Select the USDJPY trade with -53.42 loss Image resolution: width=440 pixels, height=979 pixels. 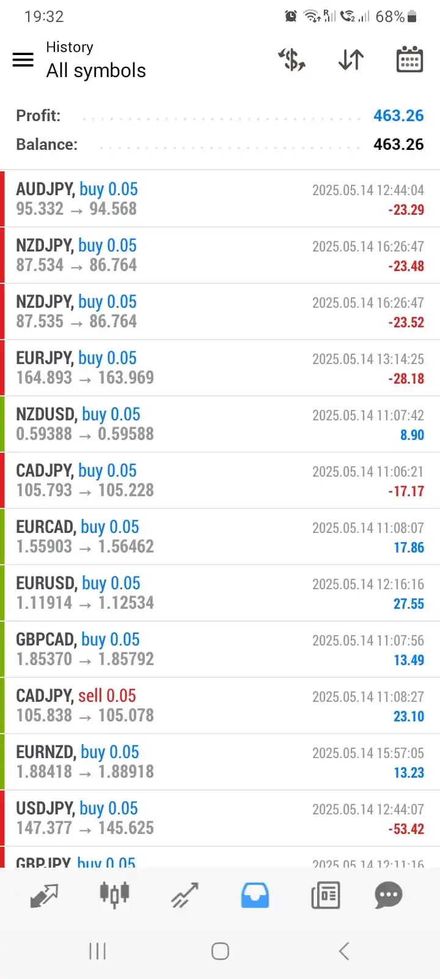[220, 818]
